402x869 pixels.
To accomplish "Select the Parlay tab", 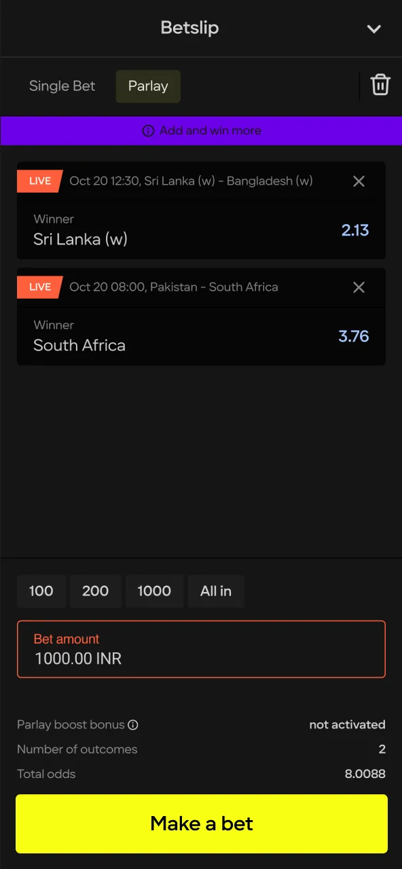I will tap(148, 86).
